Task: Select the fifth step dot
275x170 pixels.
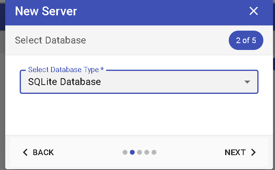Action: pyautogui.click(x=154, y=152)
